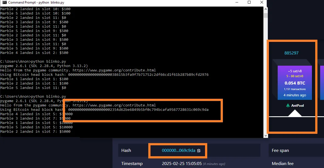Image resolution: width=324 pixels, height=168 pixels.
Task: Click the line 'Marble 2 landed in slot 7: $5000'
Action: click(35, 132)
